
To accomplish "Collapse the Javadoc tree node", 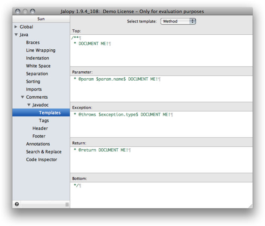I will coord(29,105).
